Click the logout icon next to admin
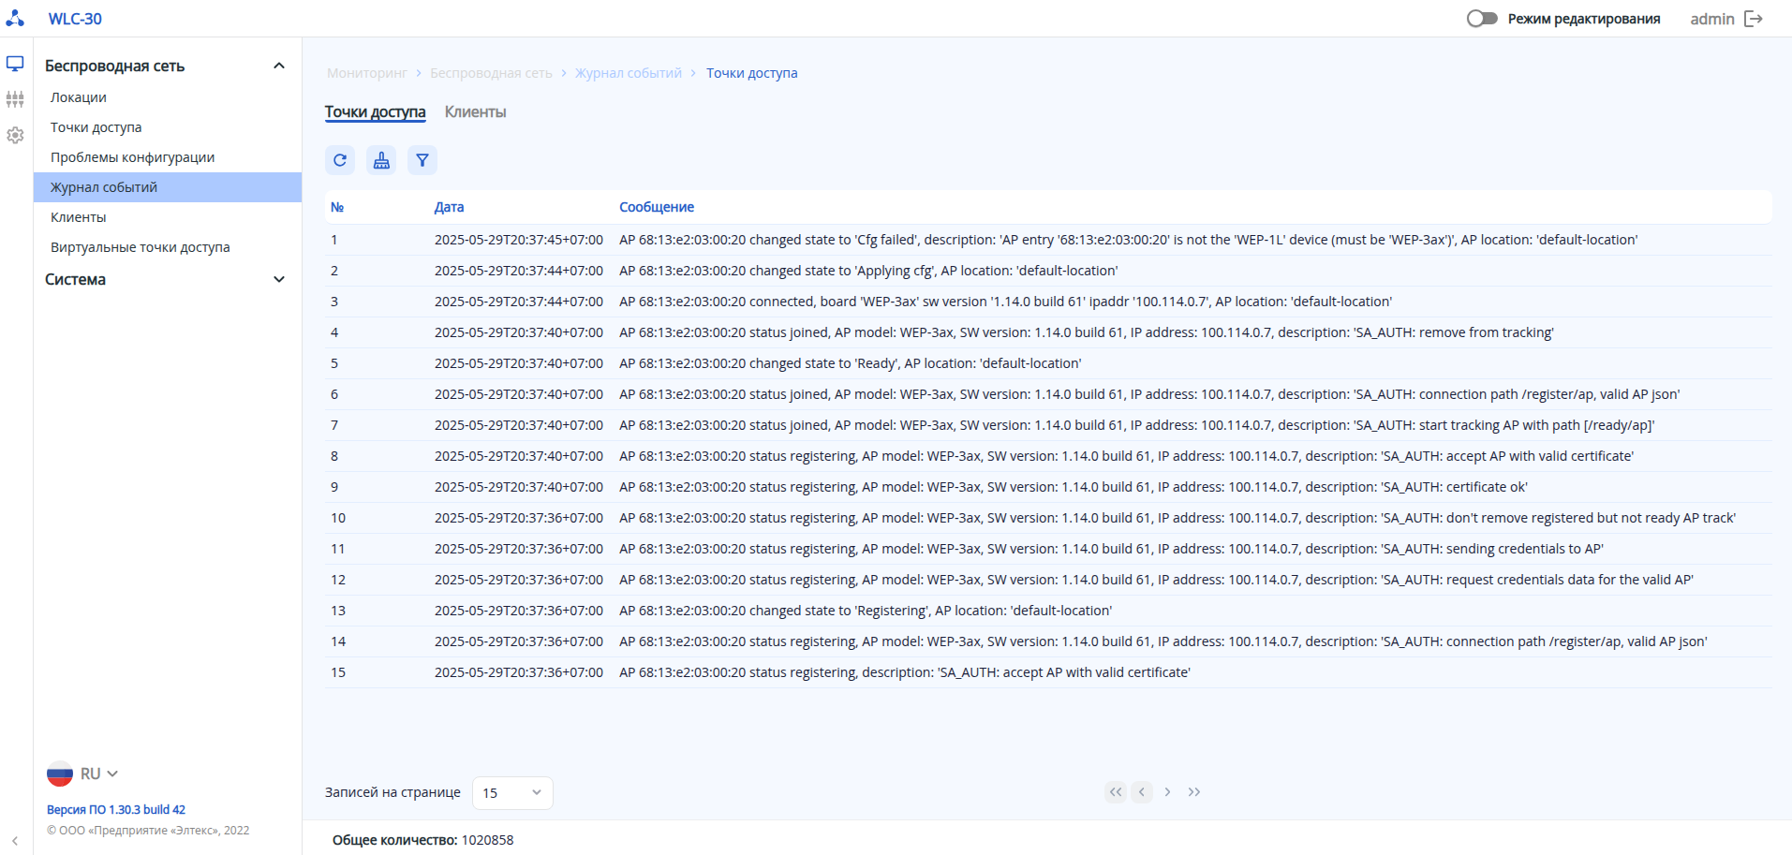This screenshot has height=855, width=1792. pos(1754,19)
